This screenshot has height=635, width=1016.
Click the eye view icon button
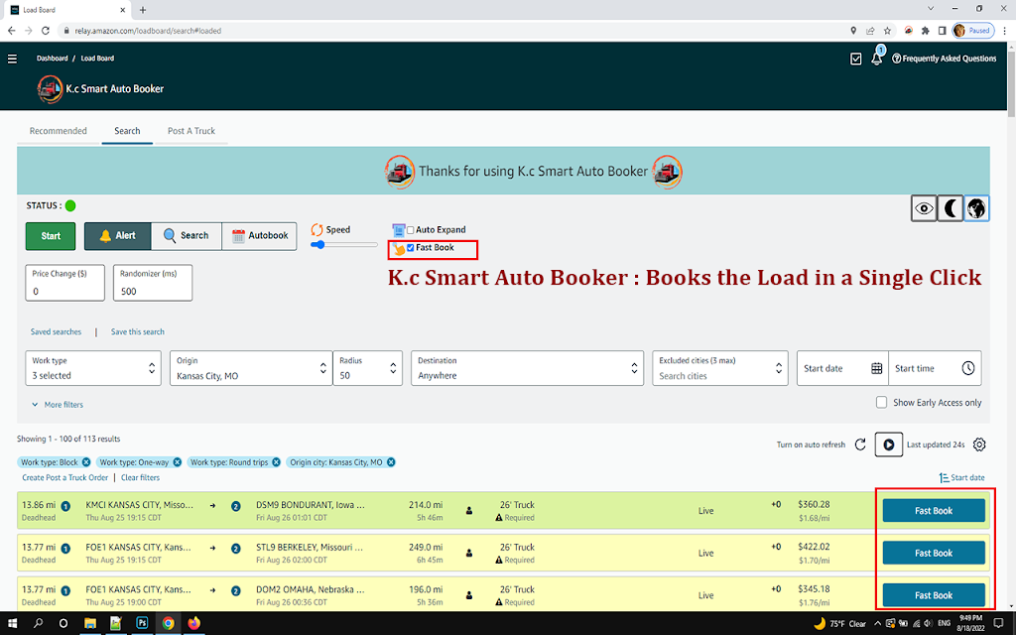pos(924,208)
